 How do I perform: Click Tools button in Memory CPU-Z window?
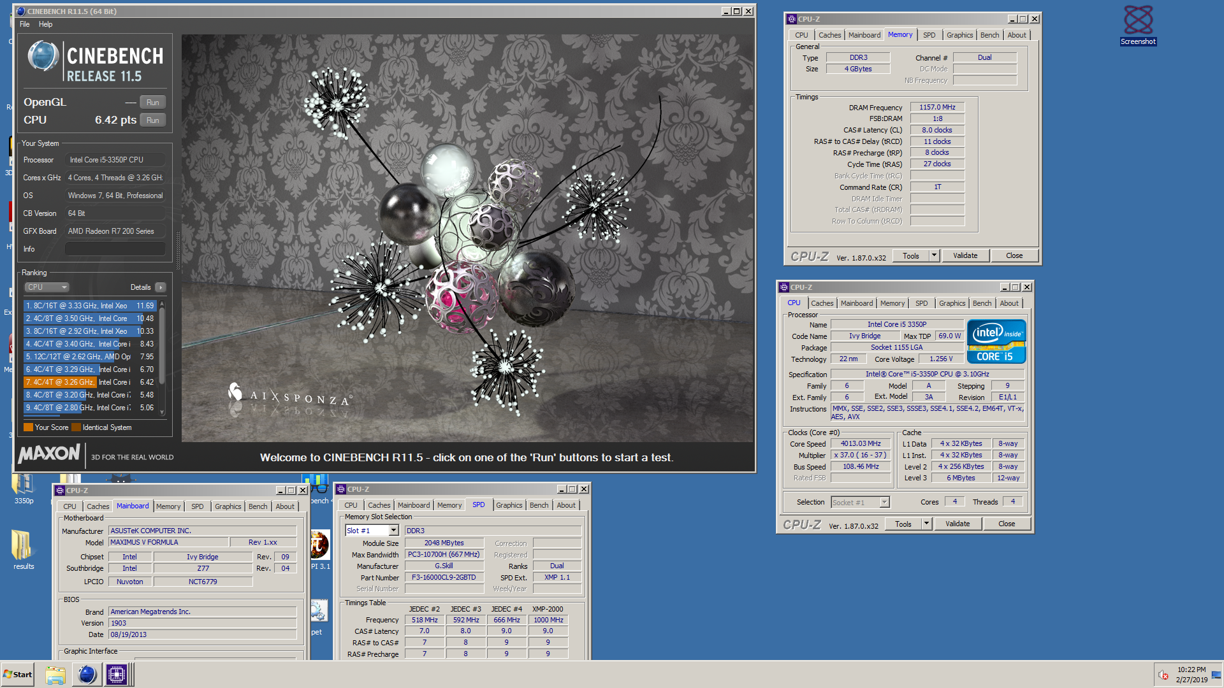click(x=911, y=255)
